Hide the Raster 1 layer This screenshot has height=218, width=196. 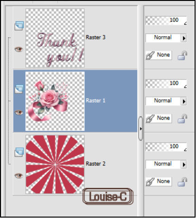[x=19, y=112]
